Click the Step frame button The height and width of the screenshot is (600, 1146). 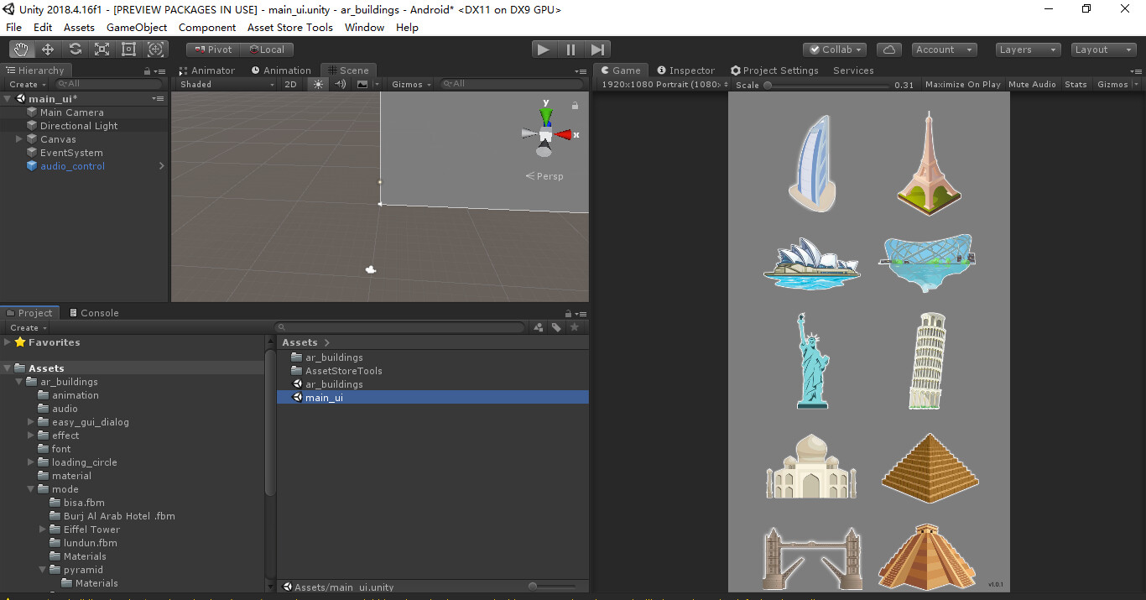(597, 50)
